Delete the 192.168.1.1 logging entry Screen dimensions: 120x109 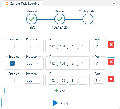111,44
